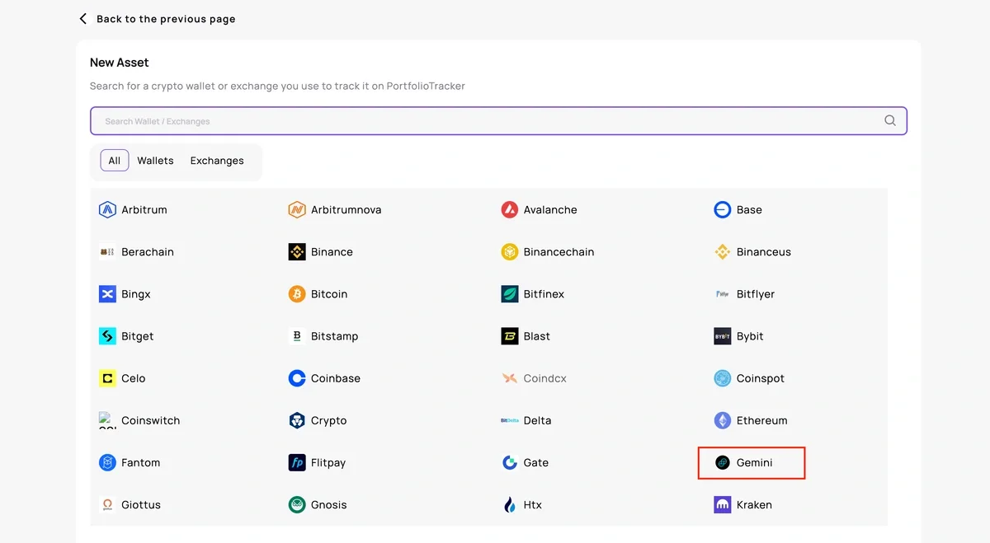Switch to the Exchanges filter tab
The height and width of the screenshot is (543, 990).
[217, 161]
